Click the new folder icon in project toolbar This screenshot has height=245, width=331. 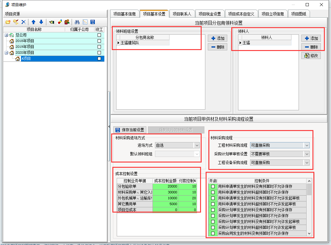8,22
